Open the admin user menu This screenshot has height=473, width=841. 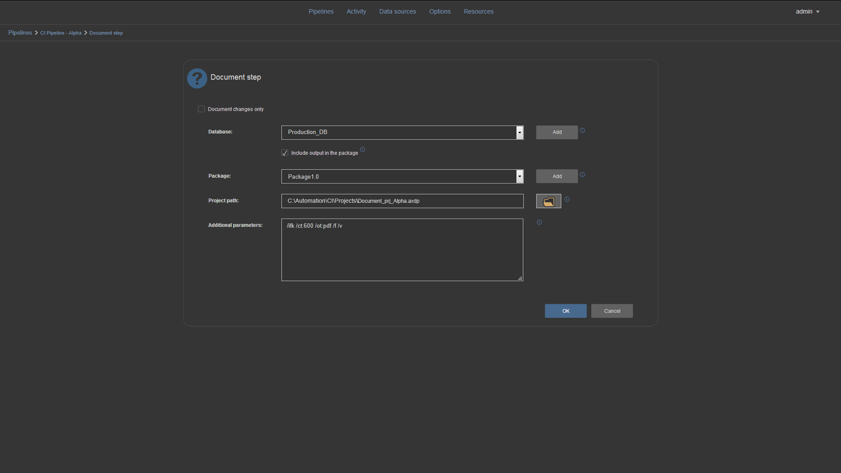click(x=807, y=11)
